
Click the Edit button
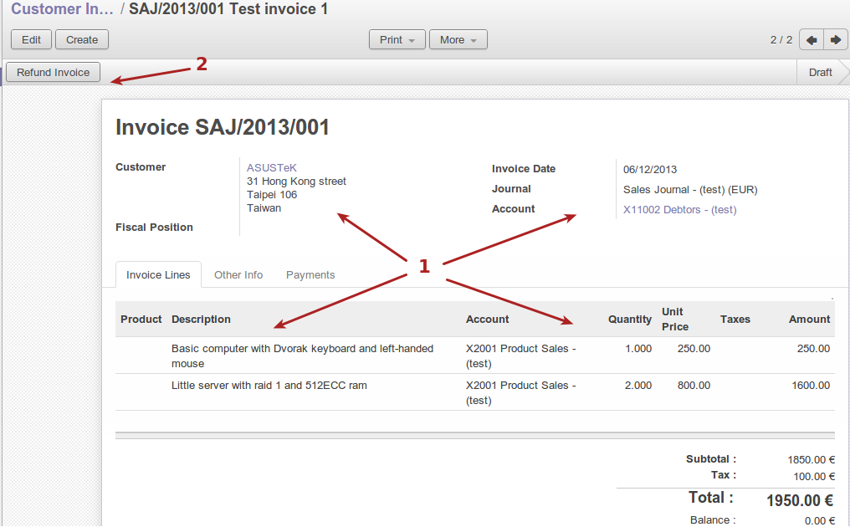31,39
